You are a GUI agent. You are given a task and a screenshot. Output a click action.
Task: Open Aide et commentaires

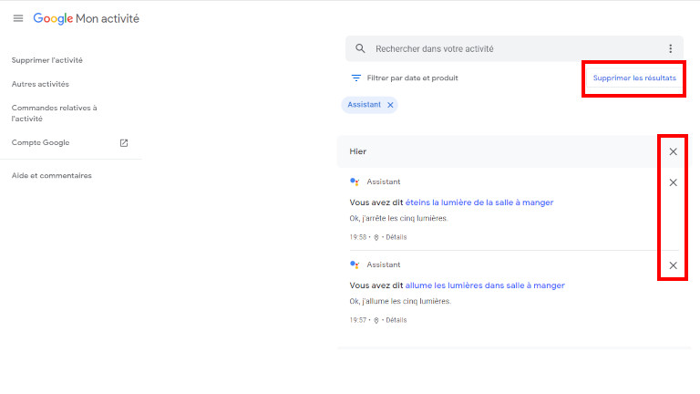[x=52, y=175]
